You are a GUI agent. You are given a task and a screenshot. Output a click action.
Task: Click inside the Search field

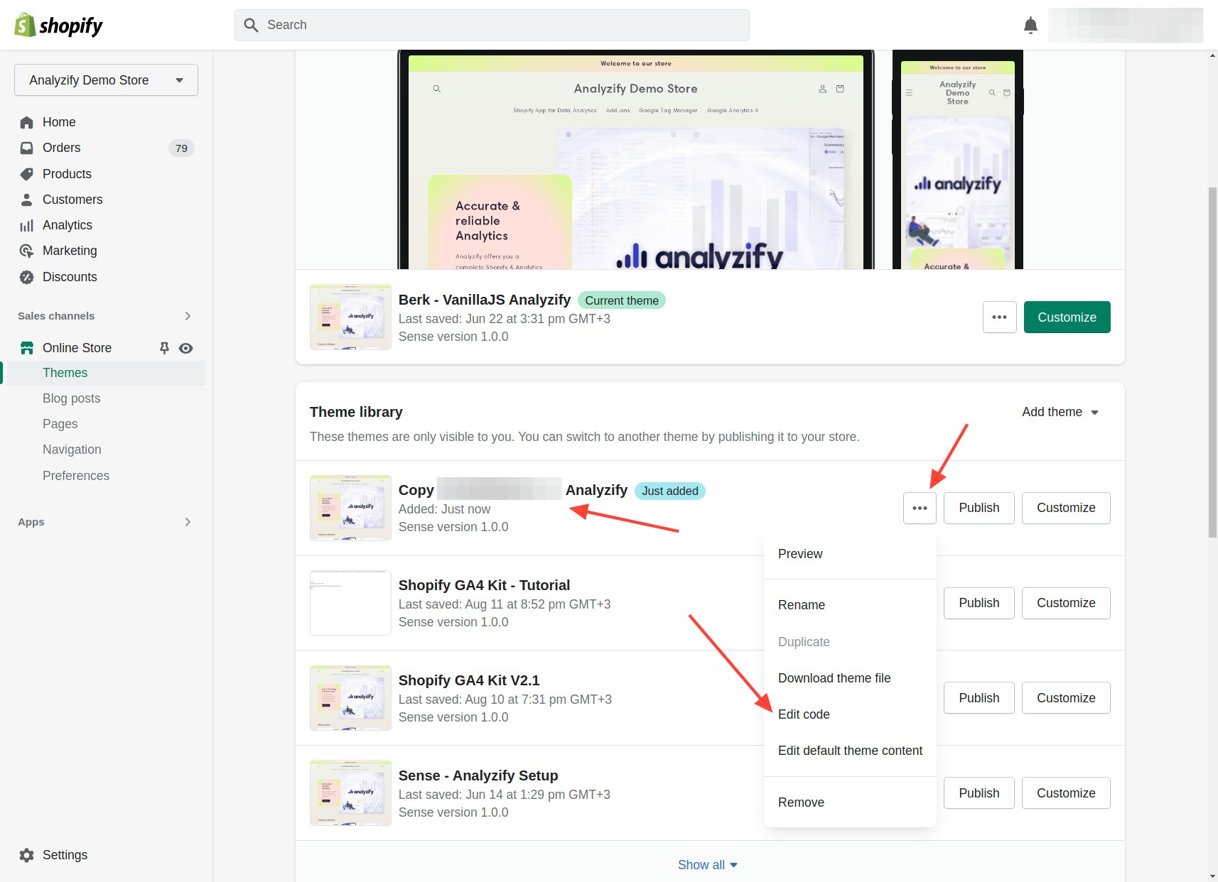492,25
